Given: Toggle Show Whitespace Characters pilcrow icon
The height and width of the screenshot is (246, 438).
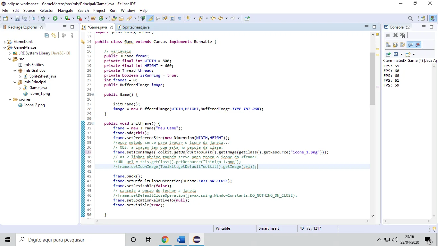Looking at the screenshot, I should pos(180,18).
